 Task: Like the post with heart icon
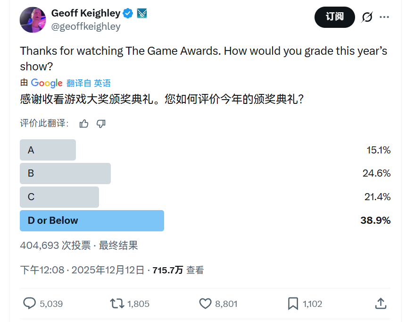coord(205,304)
